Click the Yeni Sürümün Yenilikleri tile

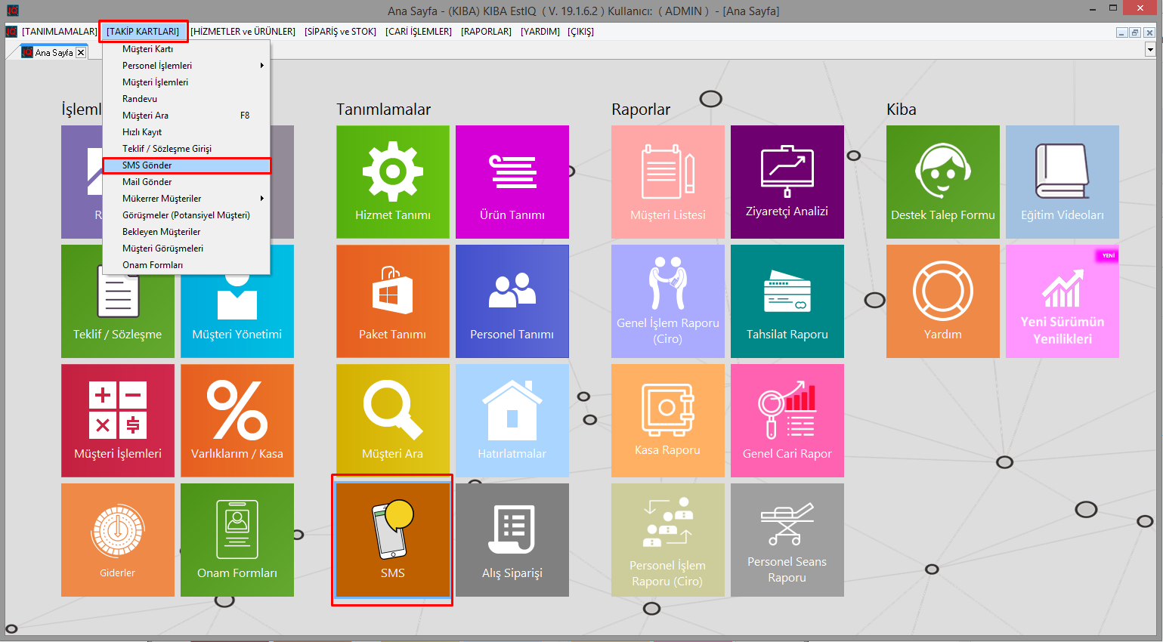[x=1062, y=301]
